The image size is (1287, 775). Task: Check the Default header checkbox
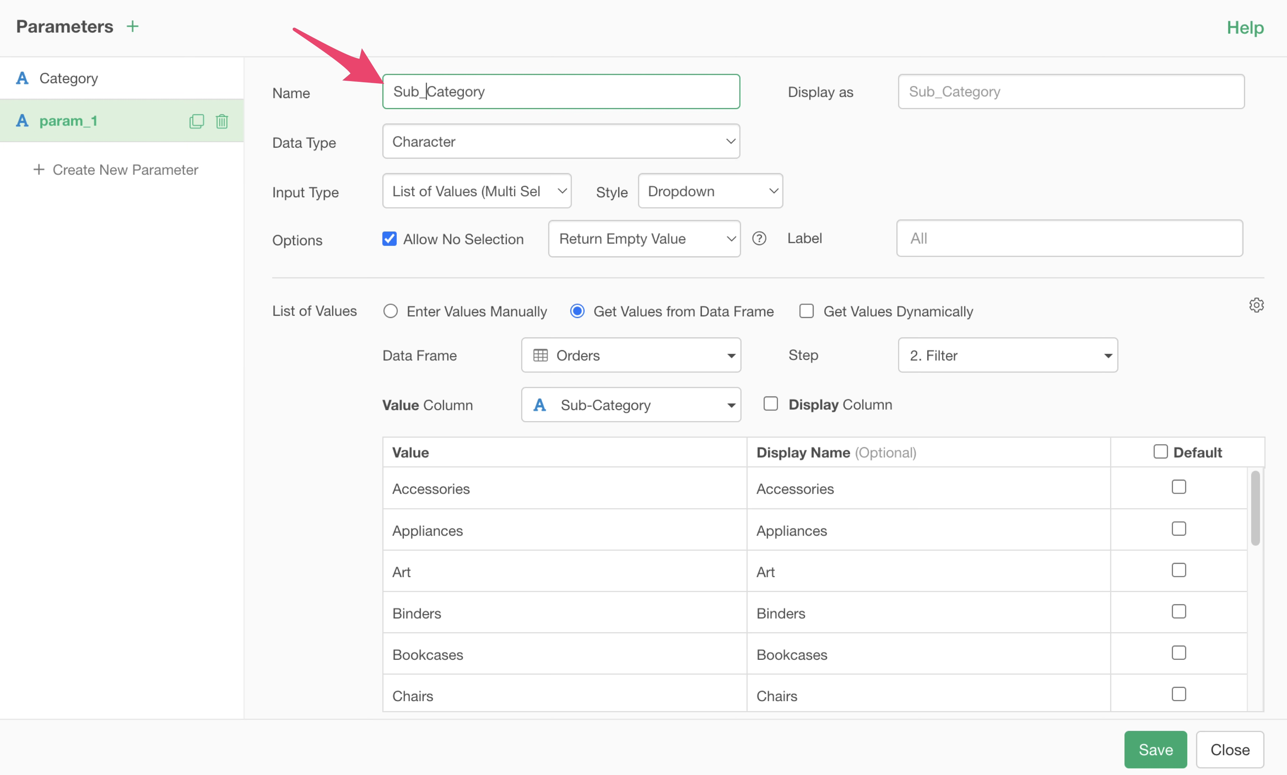coord(1160,452)
